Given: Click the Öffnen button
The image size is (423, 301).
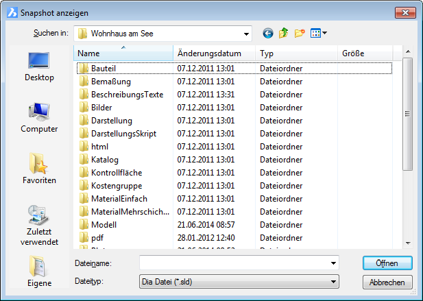Looking at the screenshot, I should pyautogui.click(x=387, y=263).
